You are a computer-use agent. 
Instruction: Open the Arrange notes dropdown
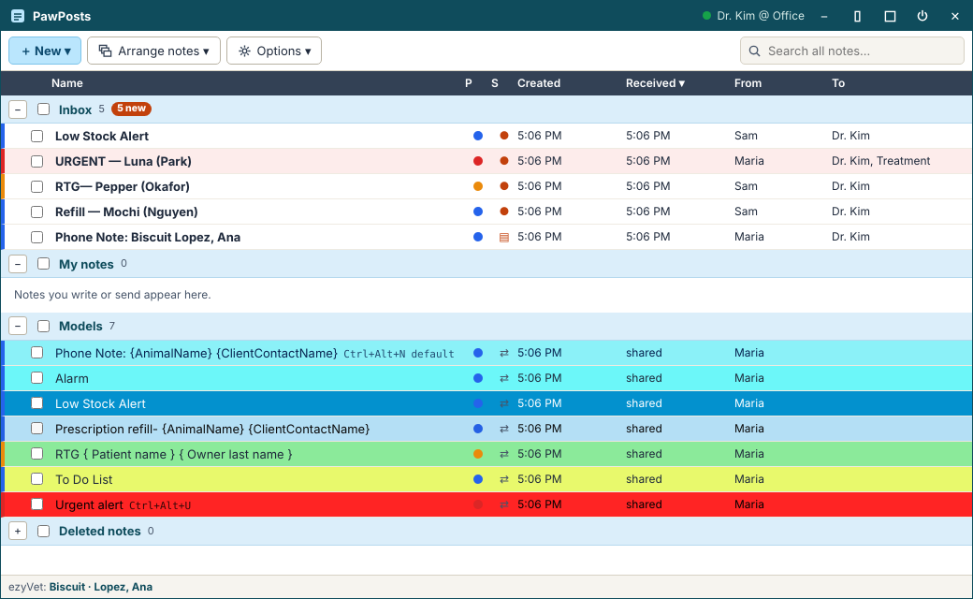pyautogui.click(x=153, y=51)
